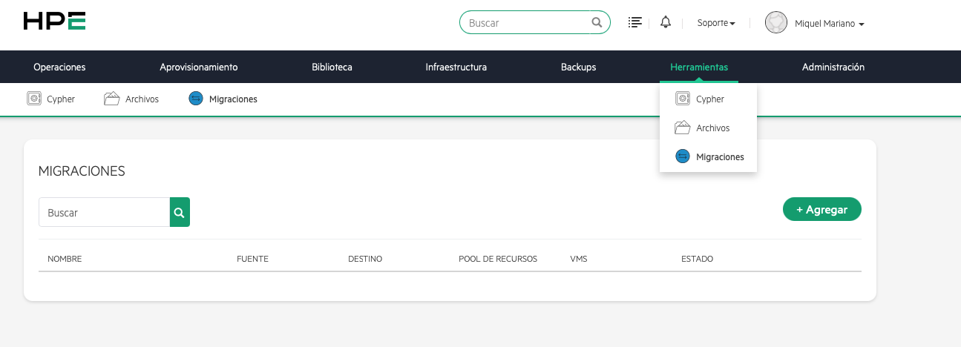Select the Migraciones sub-tab label

(x=233, y=99)
